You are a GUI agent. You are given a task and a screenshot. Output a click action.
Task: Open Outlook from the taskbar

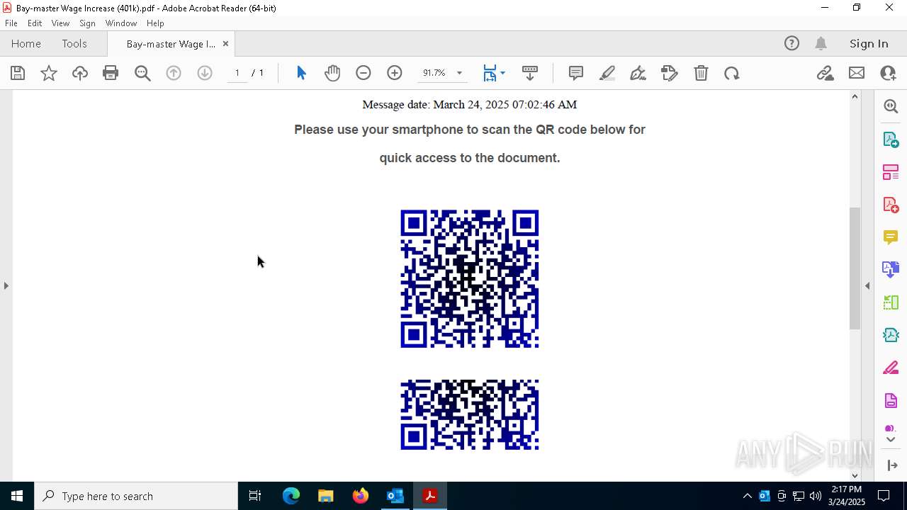(x=395, y=496)
